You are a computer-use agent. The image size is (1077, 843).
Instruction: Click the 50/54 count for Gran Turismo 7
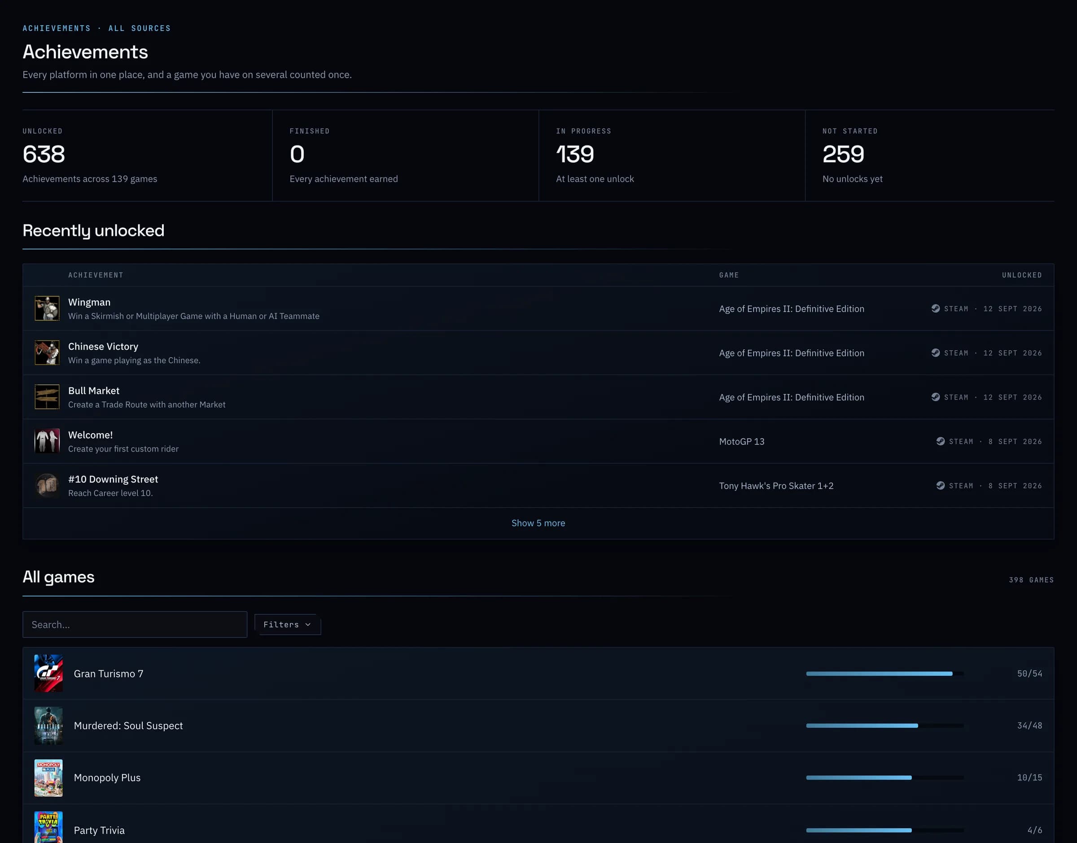coord(1029,673)
